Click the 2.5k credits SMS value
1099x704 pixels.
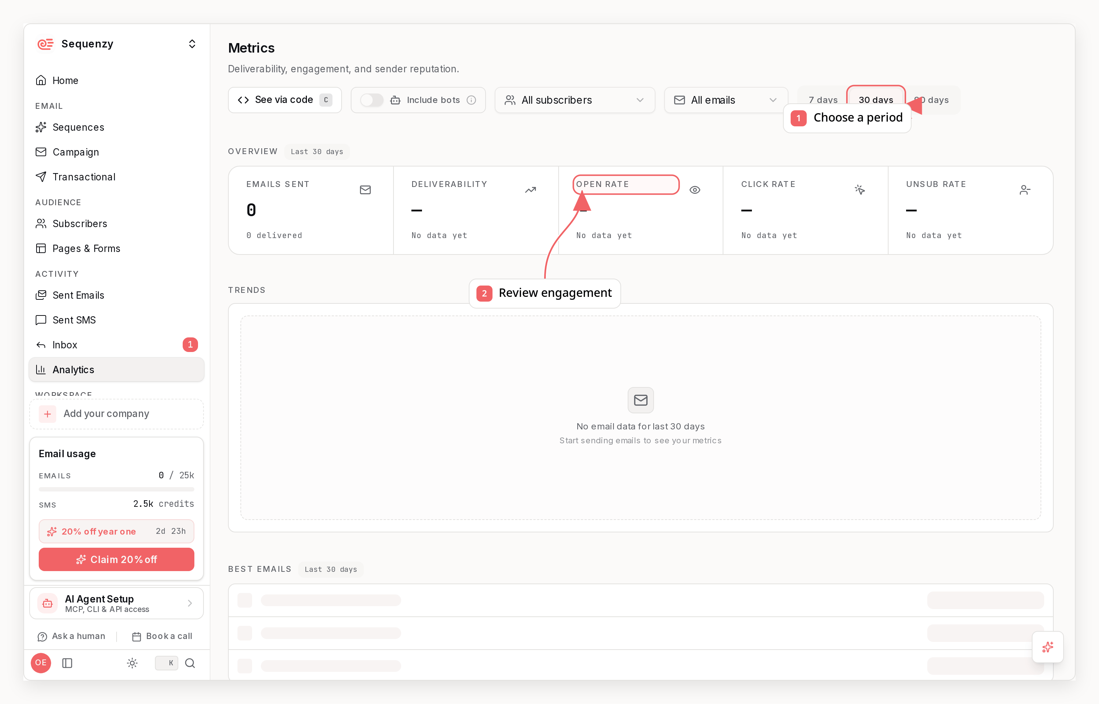click(x=163, y=504)
